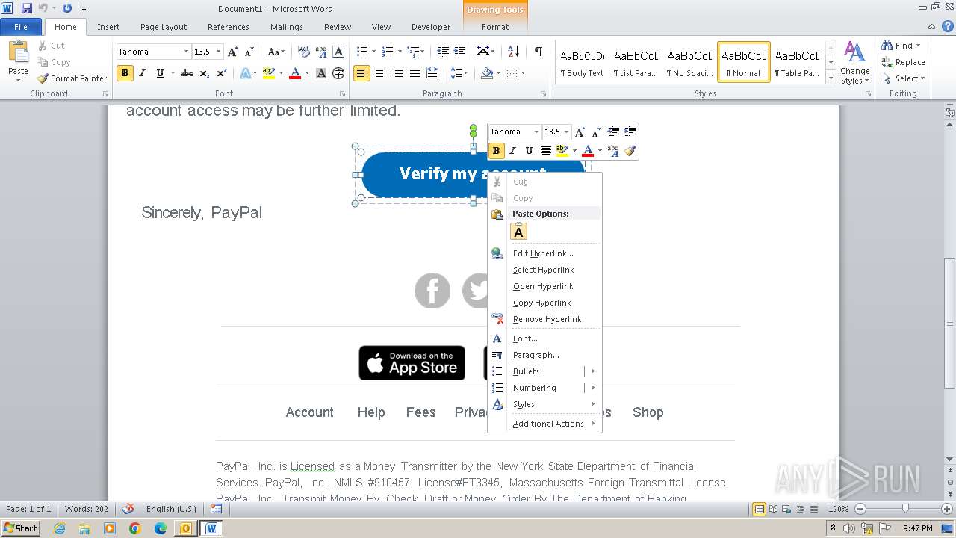Apply strikethrough from the ribbon

coord(187,73)
